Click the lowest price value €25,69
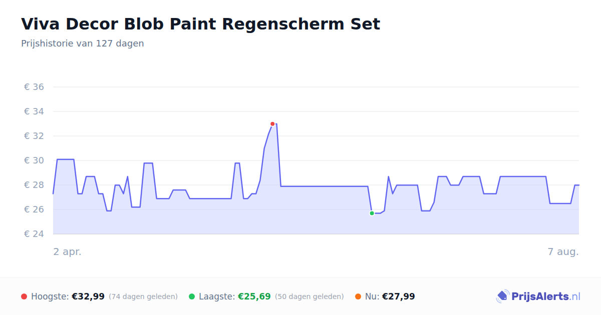This screenshot has height=315, width=601. coord(254,296)
